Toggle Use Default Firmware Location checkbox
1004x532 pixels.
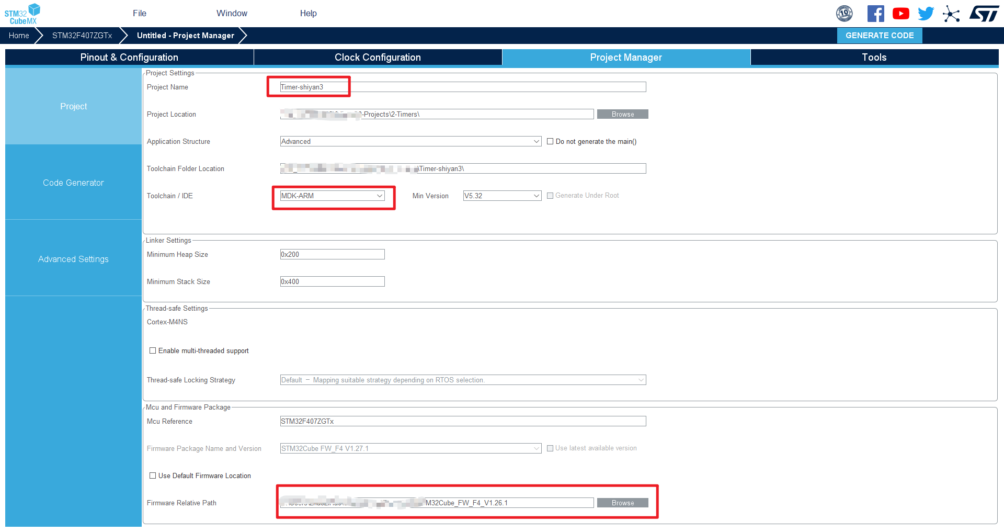(x=153, y=476)
